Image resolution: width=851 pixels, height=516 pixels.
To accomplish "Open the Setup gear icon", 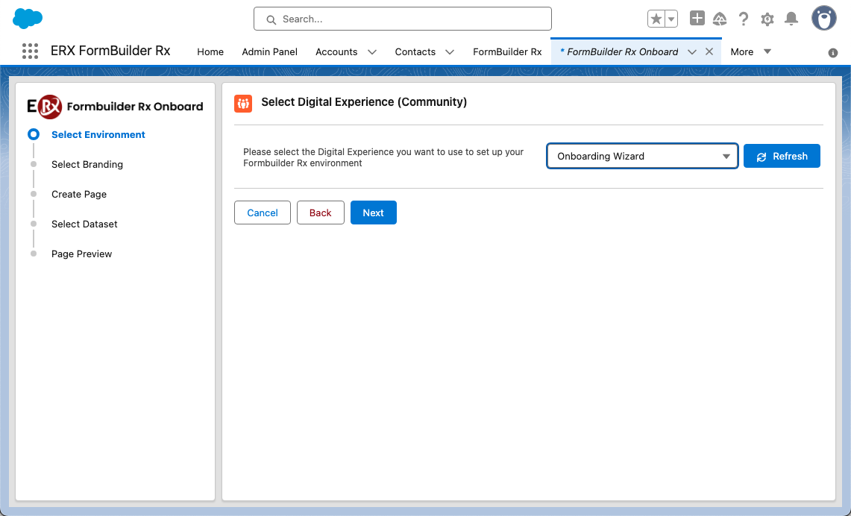I will pos(767,19).
